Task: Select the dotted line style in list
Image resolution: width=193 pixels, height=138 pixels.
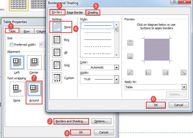Action: tap(98, 33)
